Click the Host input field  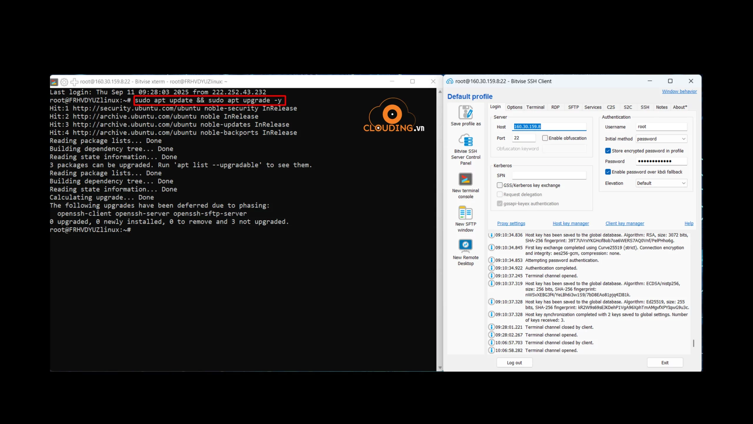click(x=549, y=127)
